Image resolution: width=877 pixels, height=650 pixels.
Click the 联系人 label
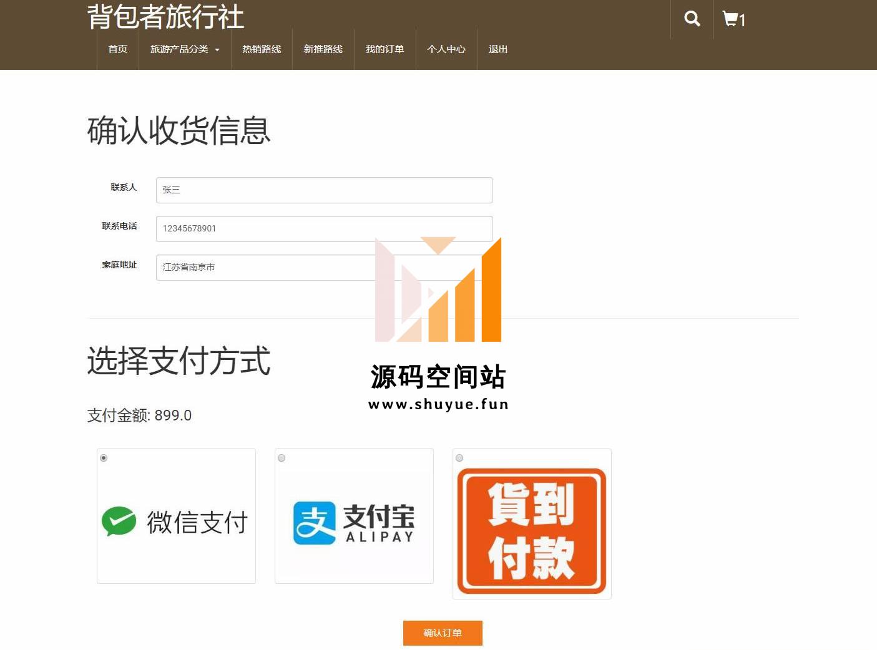124,187
